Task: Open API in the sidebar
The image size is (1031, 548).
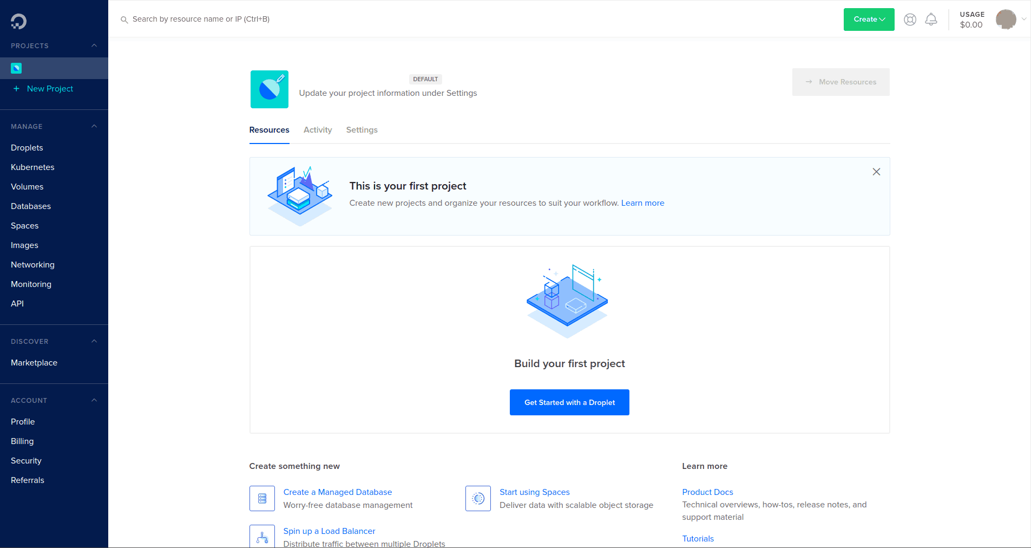Action: (x=17, y=304)
